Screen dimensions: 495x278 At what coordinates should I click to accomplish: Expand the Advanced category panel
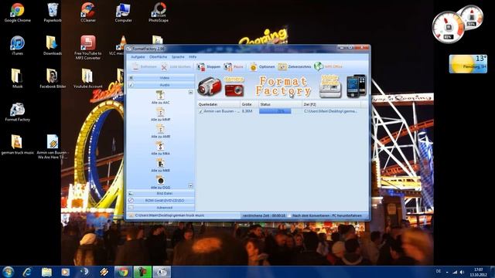pos(161,208)
